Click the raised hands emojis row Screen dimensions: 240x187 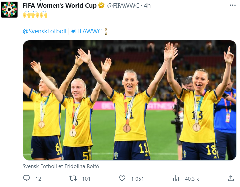click(35, 15)
